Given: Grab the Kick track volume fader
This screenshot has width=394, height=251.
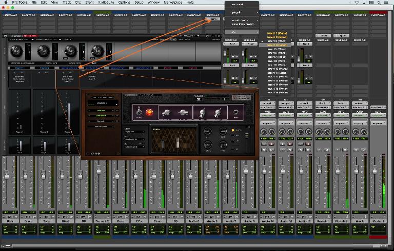Looking at the screenshot, I should [x=7, y=174].
